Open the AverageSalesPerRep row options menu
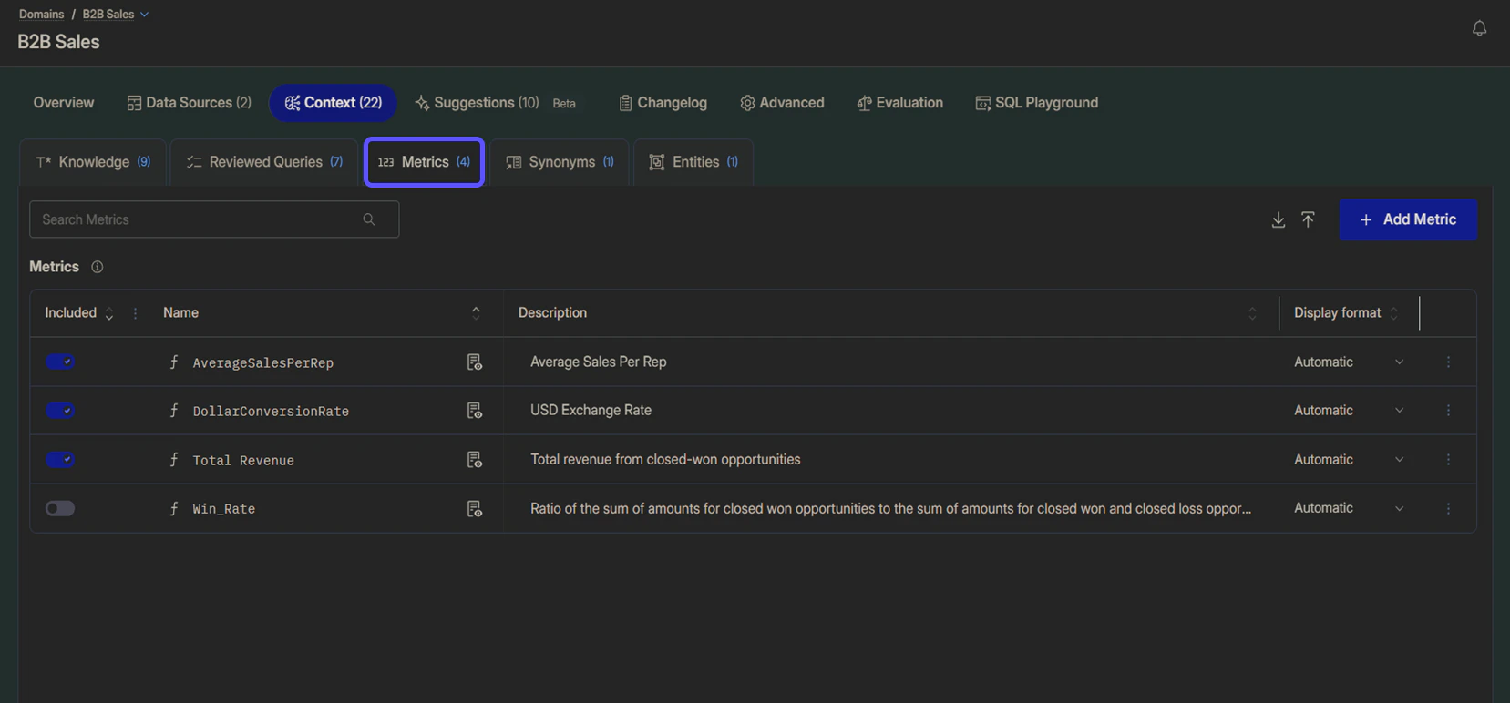This screenshot has height=703, width=1510. tap(1448, 362)
